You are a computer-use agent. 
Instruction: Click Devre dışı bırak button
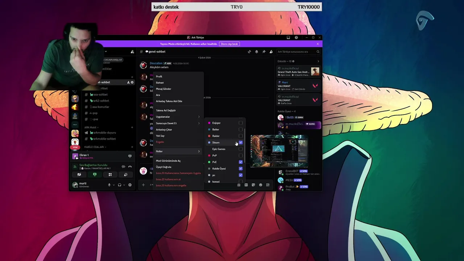[229, 44]
